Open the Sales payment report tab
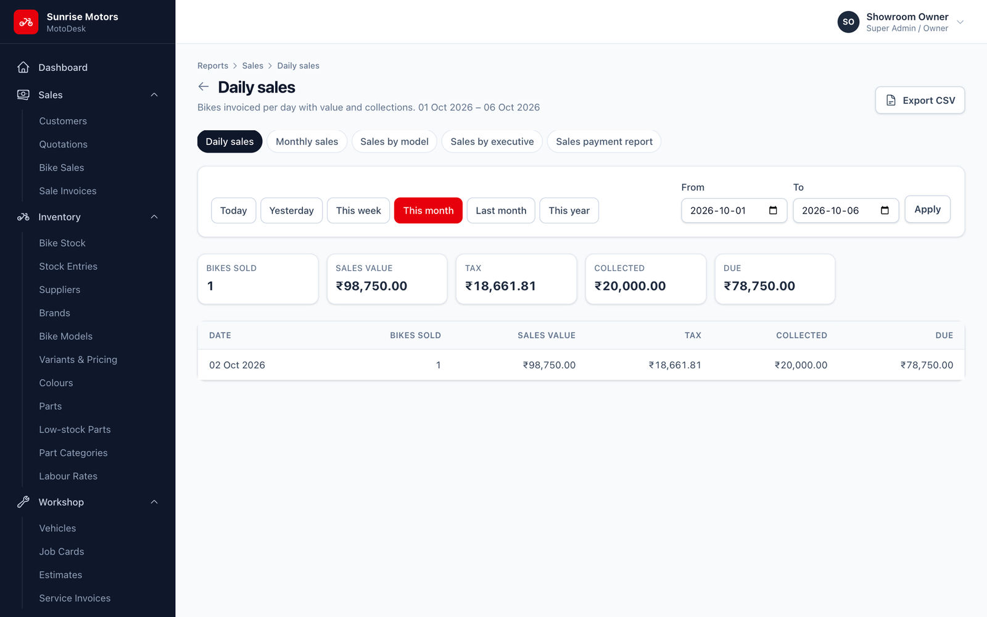The image size is (987, 617). 604,141
